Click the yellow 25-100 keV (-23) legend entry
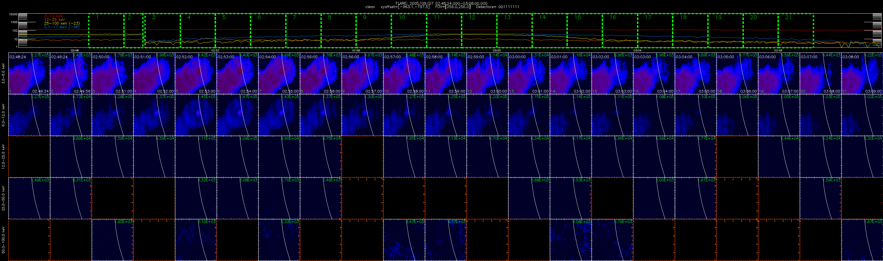This screenshot has width=883, height=261. [x=62, y=23]
